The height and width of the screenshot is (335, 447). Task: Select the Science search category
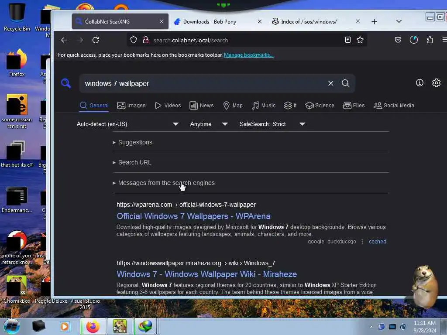pos(320,106)
